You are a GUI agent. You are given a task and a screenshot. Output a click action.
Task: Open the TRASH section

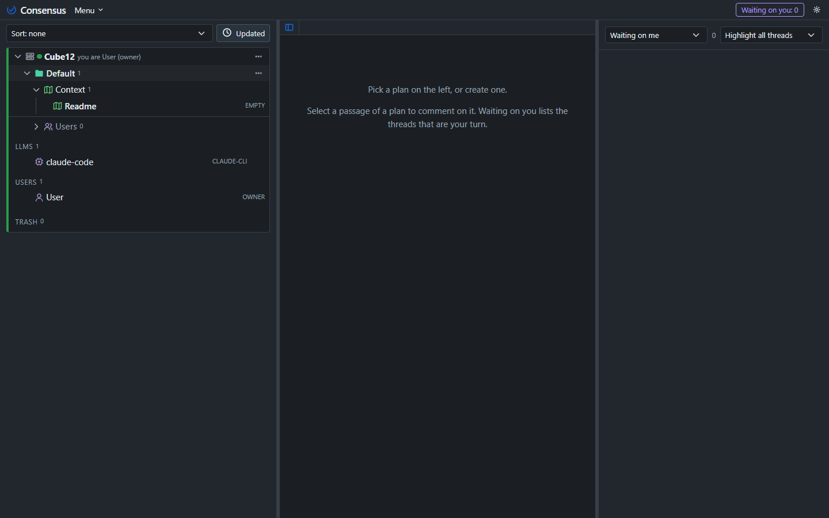click(29, 222)
